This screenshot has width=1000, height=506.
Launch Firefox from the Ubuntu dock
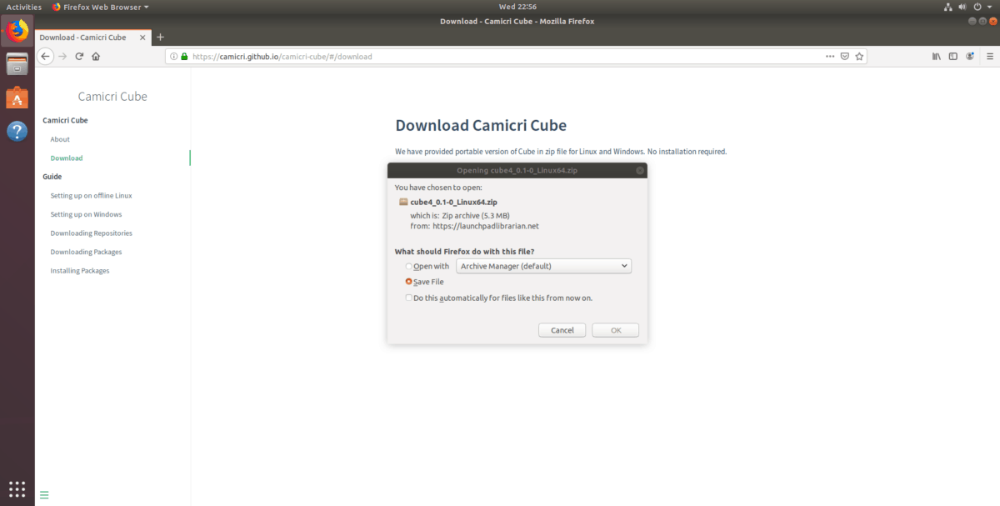tap(17, 32)
